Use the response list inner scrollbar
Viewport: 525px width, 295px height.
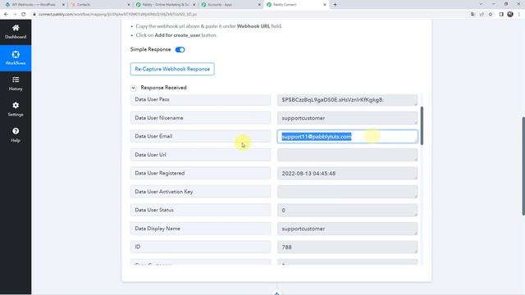[422, 125]
